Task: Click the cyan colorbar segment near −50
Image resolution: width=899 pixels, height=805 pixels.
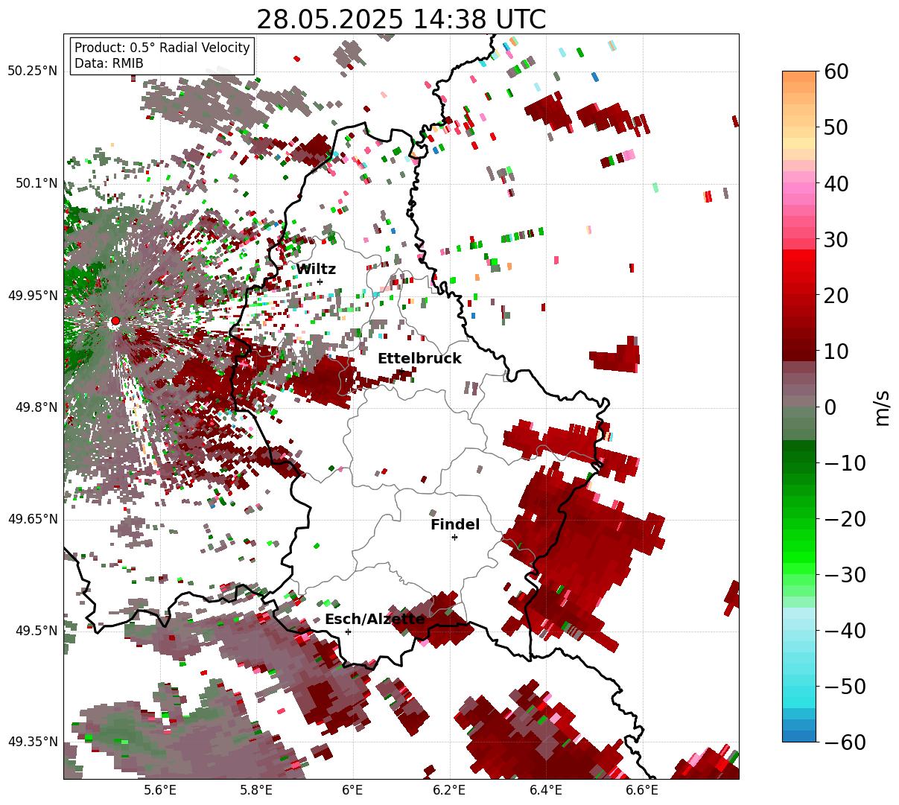Action: coord(799,690)
